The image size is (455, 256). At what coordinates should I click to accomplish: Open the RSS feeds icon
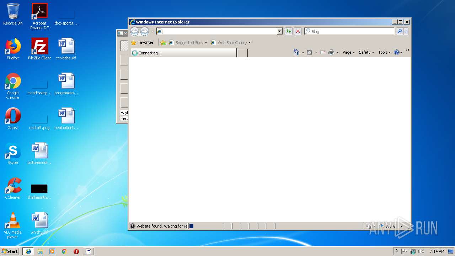point(309,52)
